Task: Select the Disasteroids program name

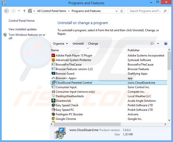Action: click(x=63, y=101)
